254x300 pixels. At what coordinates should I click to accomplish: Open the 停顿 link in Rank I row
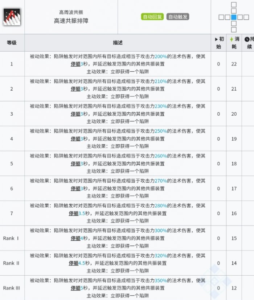[x=75, y=238]
